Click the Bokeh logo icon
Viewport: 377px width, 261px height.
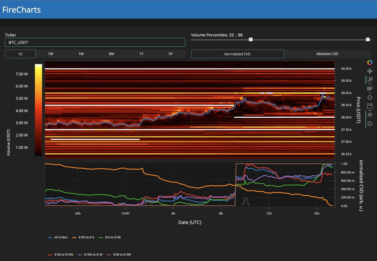(370, 62)
